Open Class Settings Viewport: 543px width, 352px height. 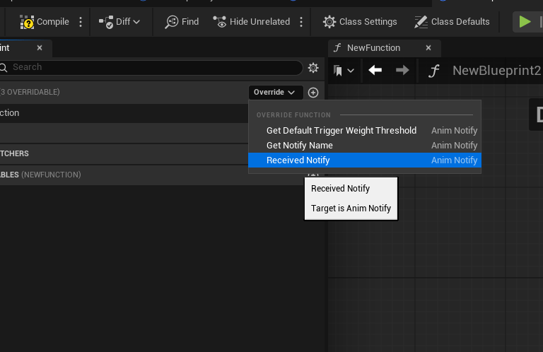pyautogui.click(x=360, y=22)
